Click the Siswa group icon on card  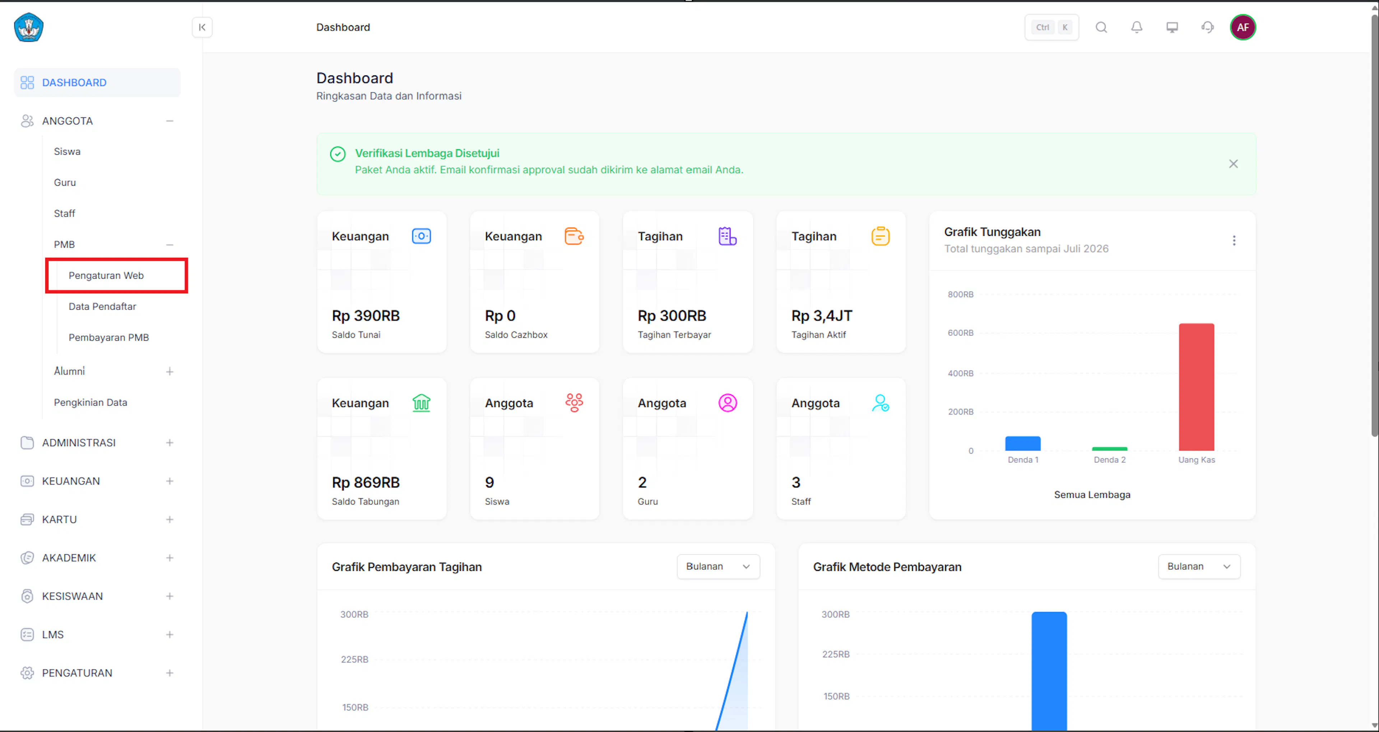tap(574, 403)
